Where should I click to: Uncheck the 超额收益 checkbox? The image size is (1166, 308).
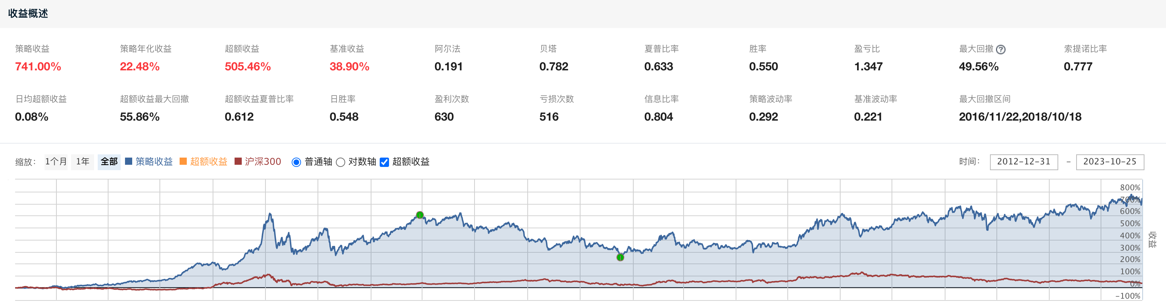[384, 162]
